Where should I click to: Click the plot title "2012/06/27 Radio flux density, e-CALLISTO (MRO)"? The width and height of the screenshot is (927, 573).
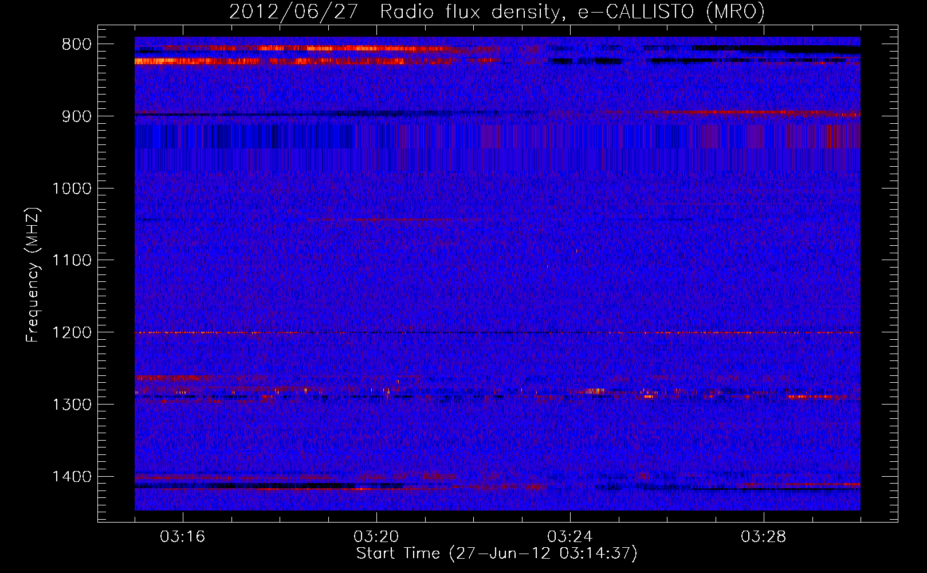[x=497, y=11]
